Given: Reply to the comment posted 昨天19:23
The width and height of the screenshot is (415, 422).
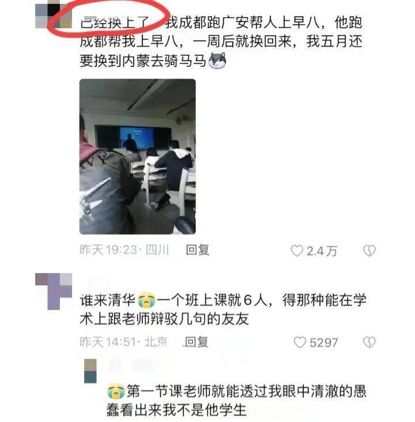Looking at the screenshot, I should [198, 250].
